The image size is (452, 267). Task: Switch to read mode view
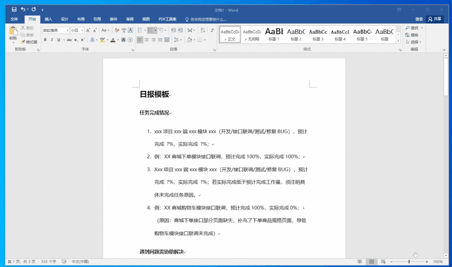point(360,262)
